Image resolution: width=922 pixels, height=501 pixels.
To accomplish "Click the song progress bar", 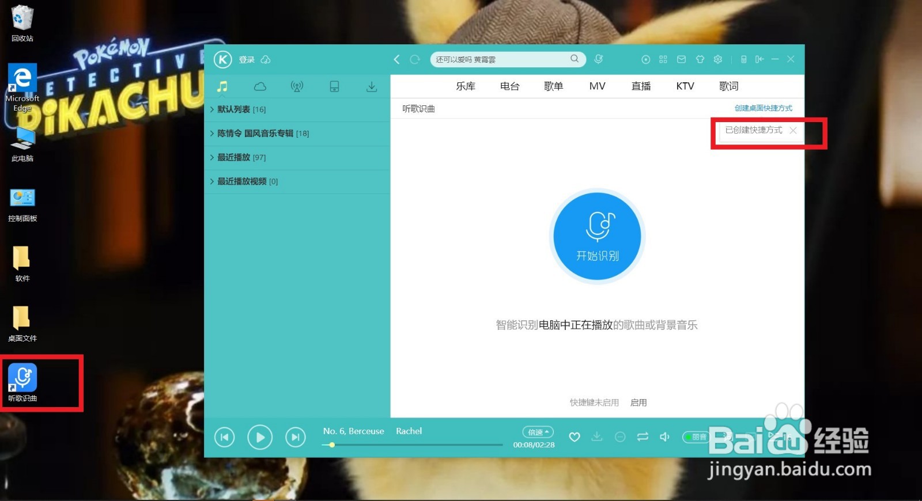I will pyautogui.click(x=413, y=445).
